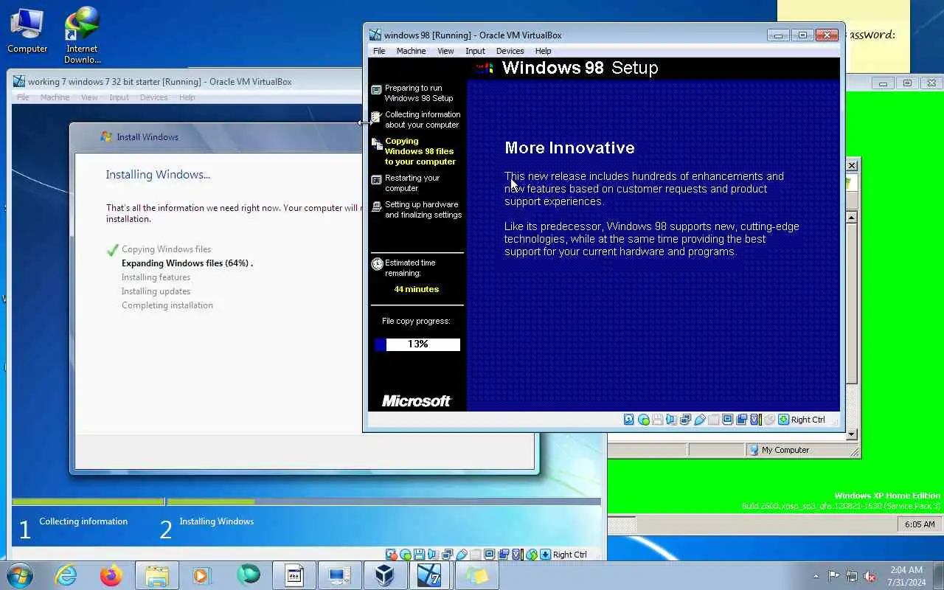Click 'Copying Windows 98 files' setup step
Screen dimensions: 944x590
tap(420, 151)
